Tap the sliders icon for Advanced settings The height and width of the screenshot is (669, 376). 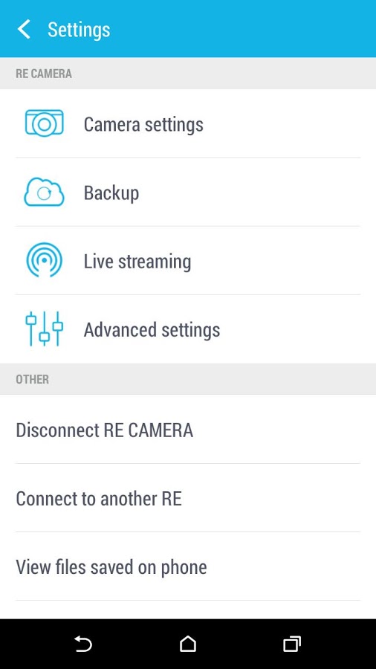[x=44, y=329]
